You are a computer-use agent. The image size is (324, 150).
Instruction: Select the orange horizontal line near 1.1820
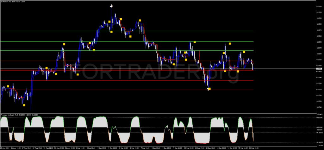point(127,61)
